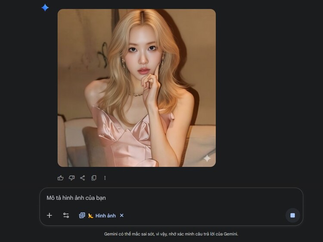The image size is (323, 242).
Task: Stop the response with the square button
Action: (x=292, y=215)
